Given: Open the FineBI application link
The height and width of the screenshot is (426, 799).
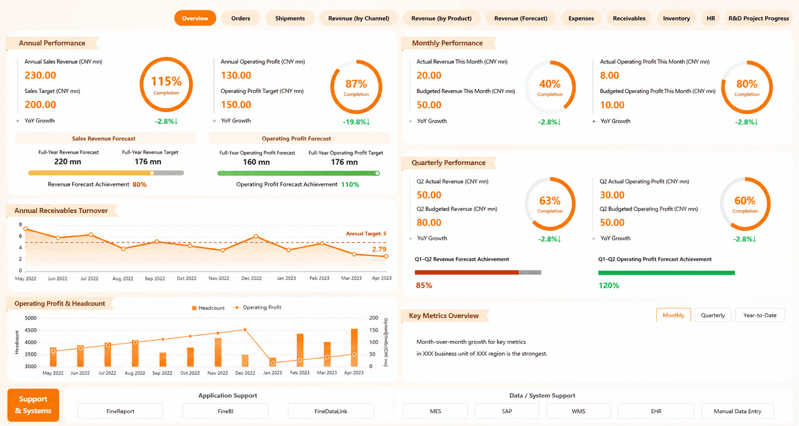Looking at the screenshot, I should point(226,411).
